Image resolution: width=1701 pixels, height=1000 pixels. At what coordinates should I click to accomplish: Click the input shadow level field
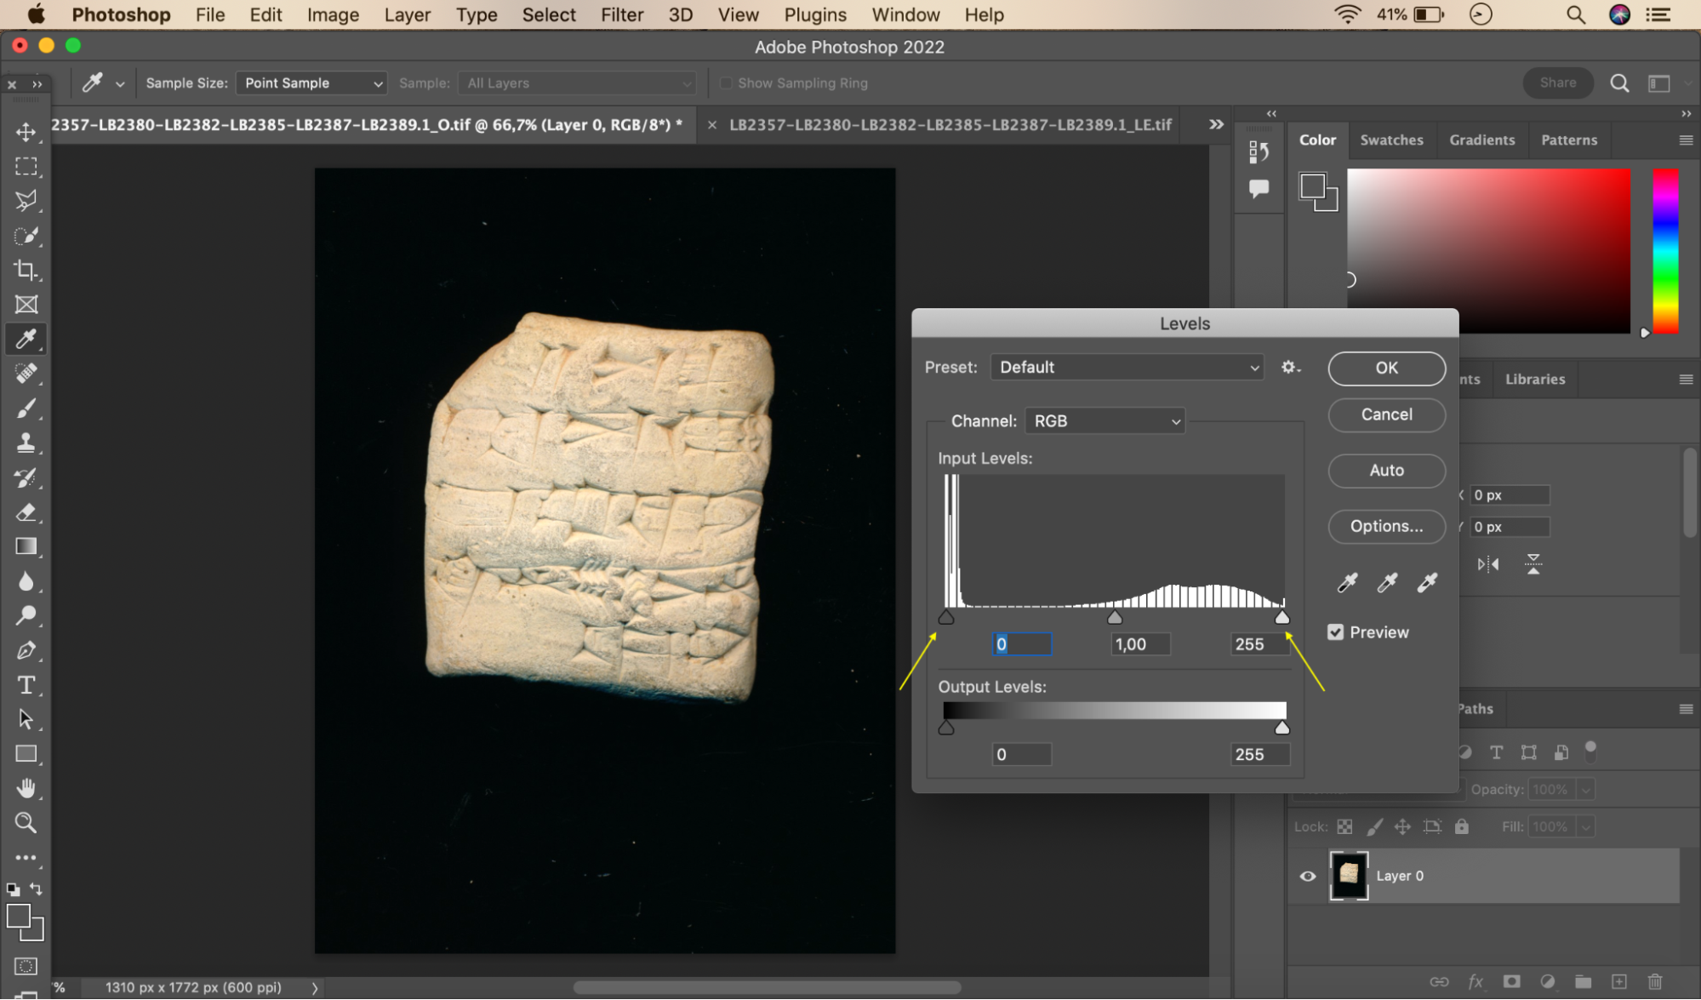[x=1021, y=644]
